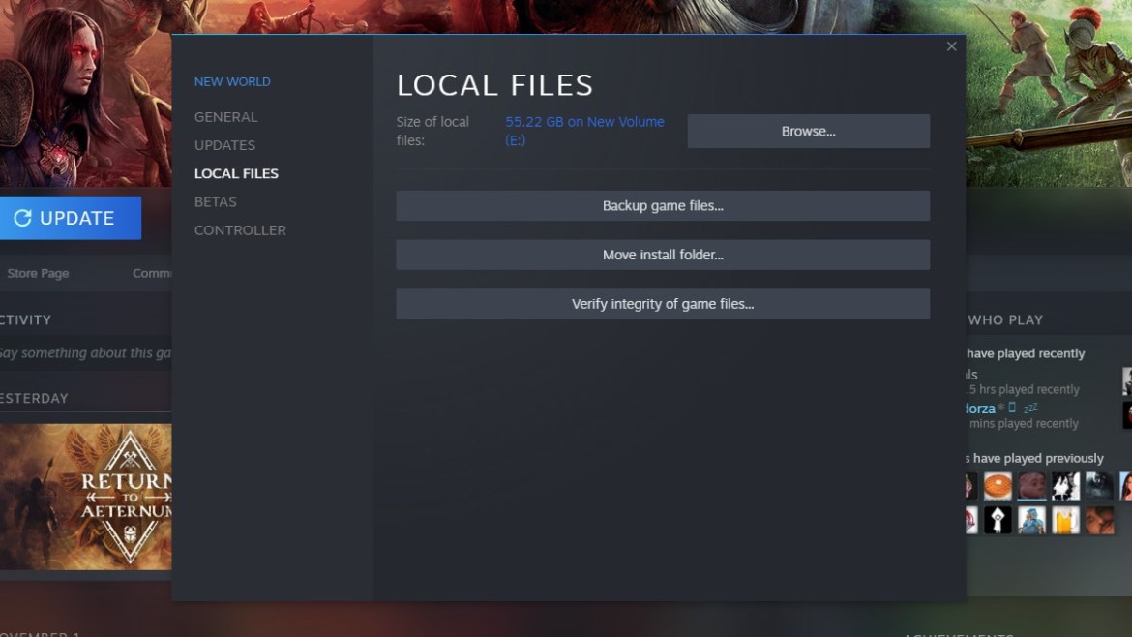This screenshot has width=1132, height=637.
Task: Click Move install folder button
Action: click(x=663, y=255)
